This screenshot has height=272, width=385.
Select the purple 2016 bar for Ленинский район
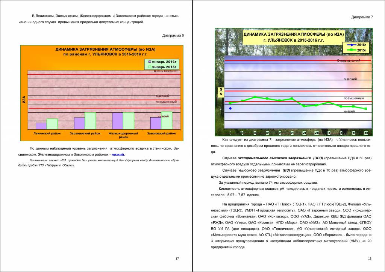tap(41, 126)
